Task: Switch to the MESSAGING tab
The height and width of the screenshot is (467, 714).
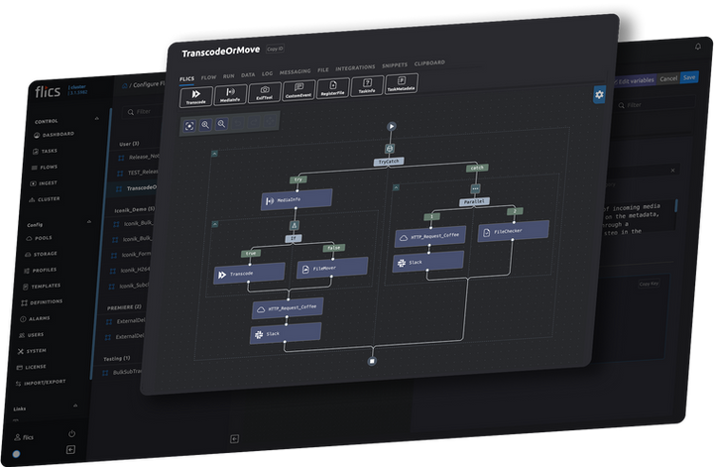Action: click(x=296, y=71)
